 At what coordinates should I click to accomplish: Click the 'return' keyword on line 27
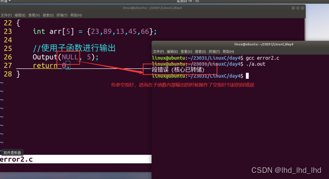click(x=45, y=66)
